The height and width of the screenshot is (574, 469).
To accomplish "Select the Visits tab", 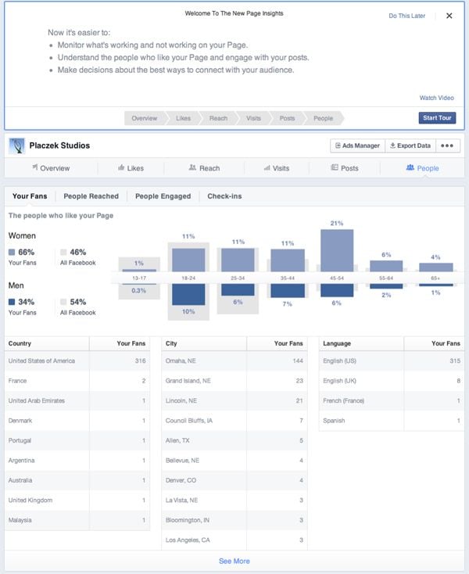I will 276,168.
